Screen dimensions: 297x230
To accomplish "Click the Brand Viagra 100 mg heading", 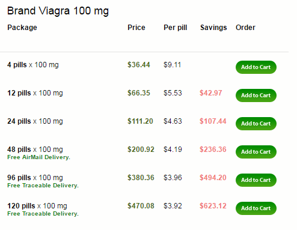I will point(58,11).
